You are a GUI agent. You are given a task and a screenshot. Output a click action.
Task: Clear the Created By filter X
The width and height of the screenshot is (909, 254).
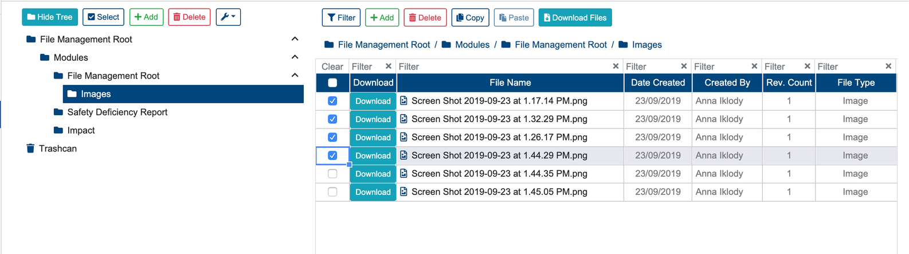point(754,66)
